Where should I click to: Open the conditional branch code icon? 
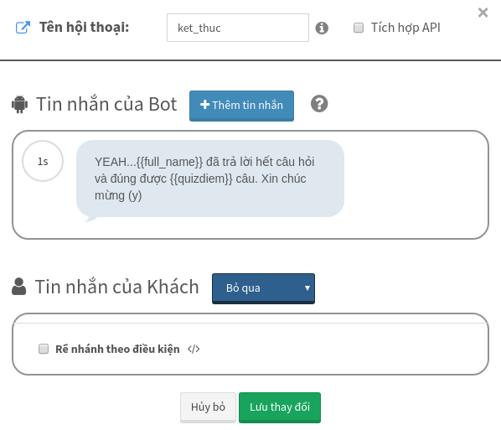pos(194,349)
